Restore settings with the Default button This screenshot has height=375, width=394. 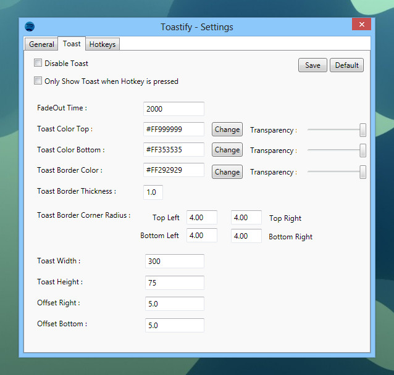click(x=346, y=65)
